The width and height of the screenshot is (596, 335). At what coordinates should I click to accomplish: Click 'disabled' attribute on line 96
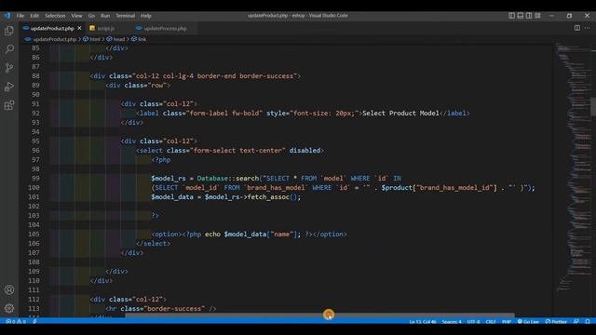[x=305, y=151]
